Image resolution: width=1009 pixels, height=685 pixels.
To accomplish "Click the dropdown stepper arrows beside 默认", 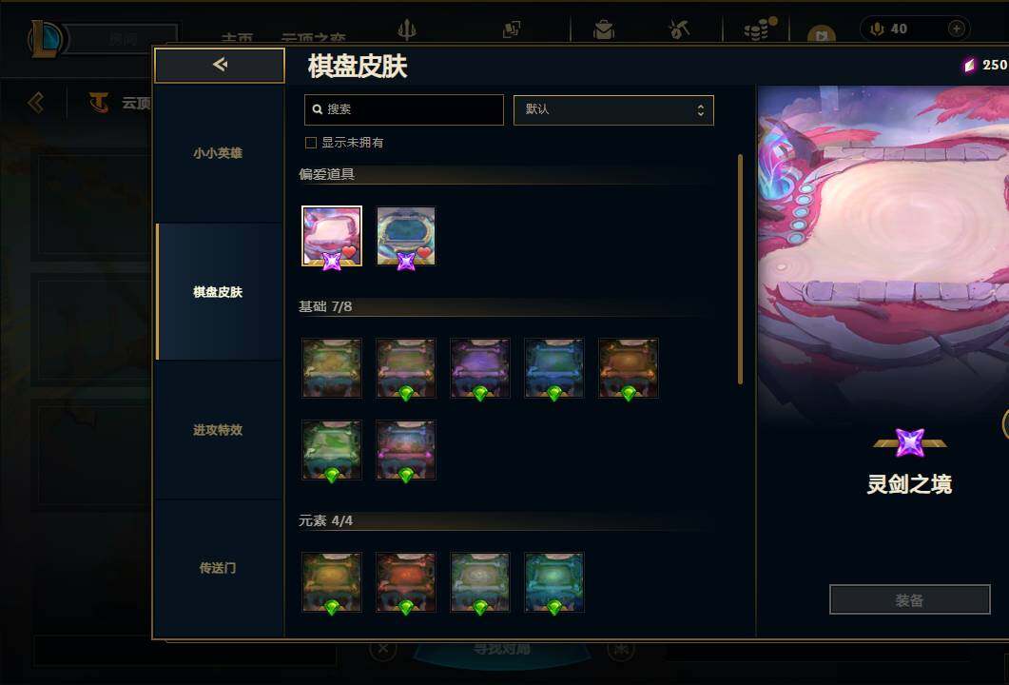I will click(700, 110).
